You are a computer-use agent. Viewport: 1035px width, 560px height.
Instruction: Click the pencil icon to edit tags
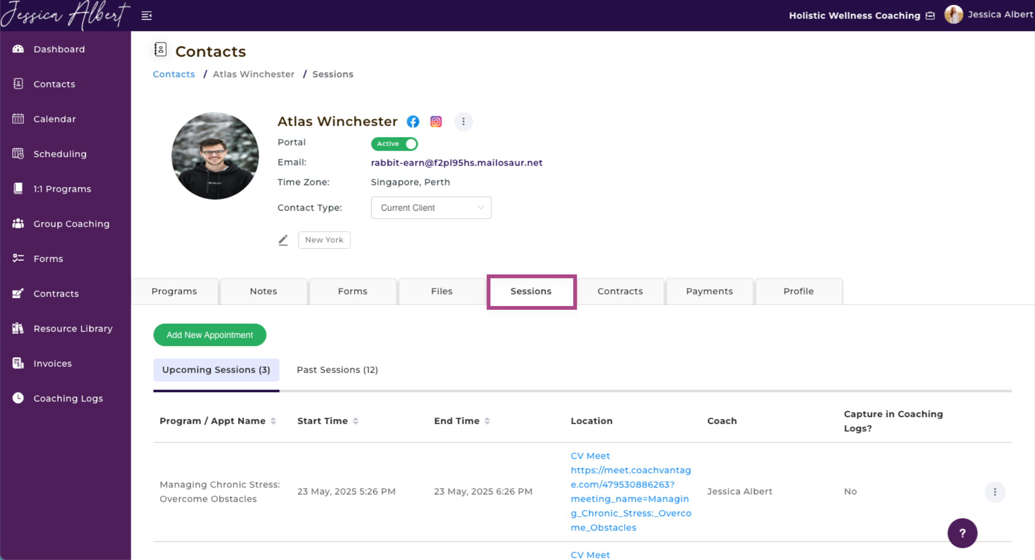pos(283,240)
